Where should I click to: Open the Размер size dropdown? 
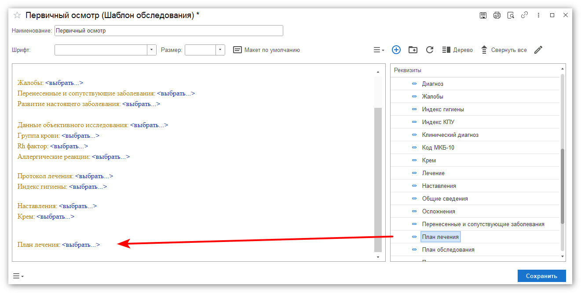220,50
